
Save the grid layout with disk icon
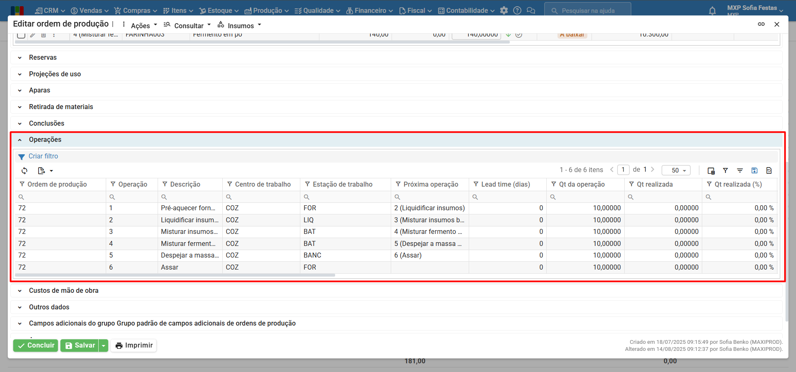(x=755, y=171)
